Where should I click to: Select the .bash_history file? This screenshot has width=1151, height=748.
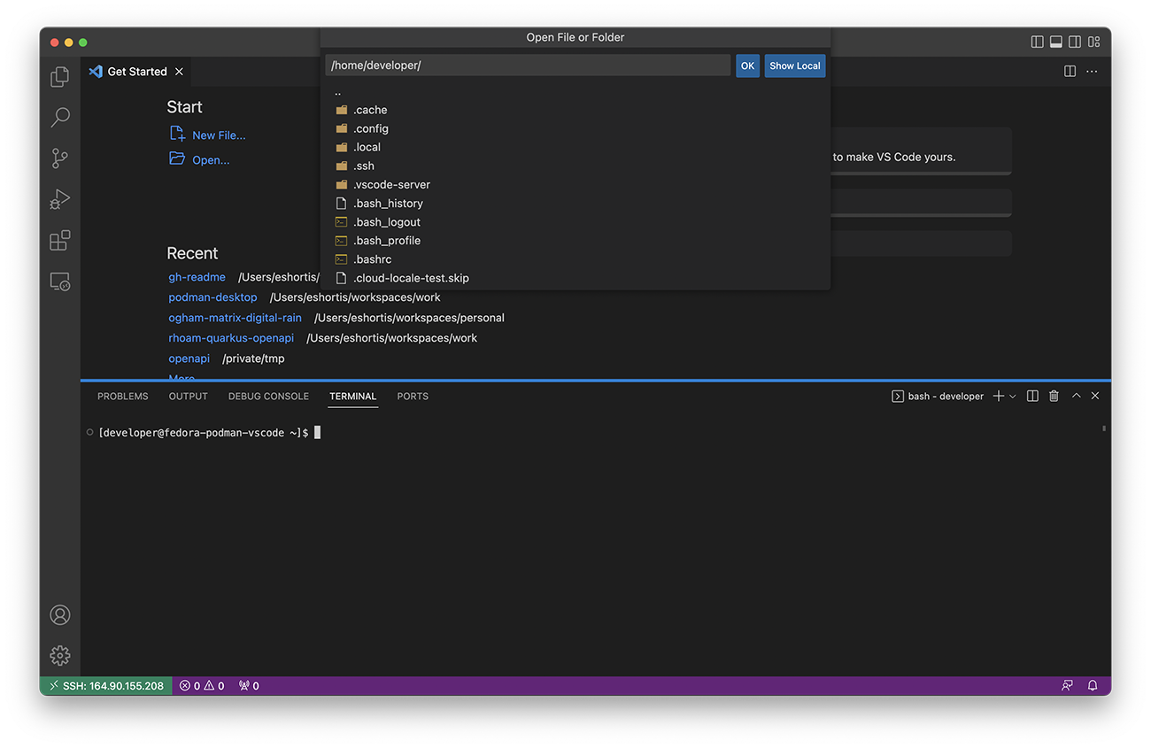pyautogui.click(x=575, y=204)
